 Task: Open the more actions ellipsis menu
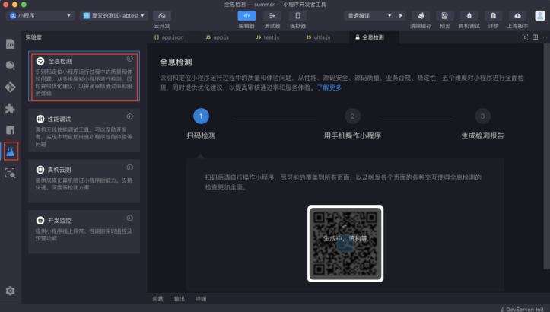tap(545, 37)
